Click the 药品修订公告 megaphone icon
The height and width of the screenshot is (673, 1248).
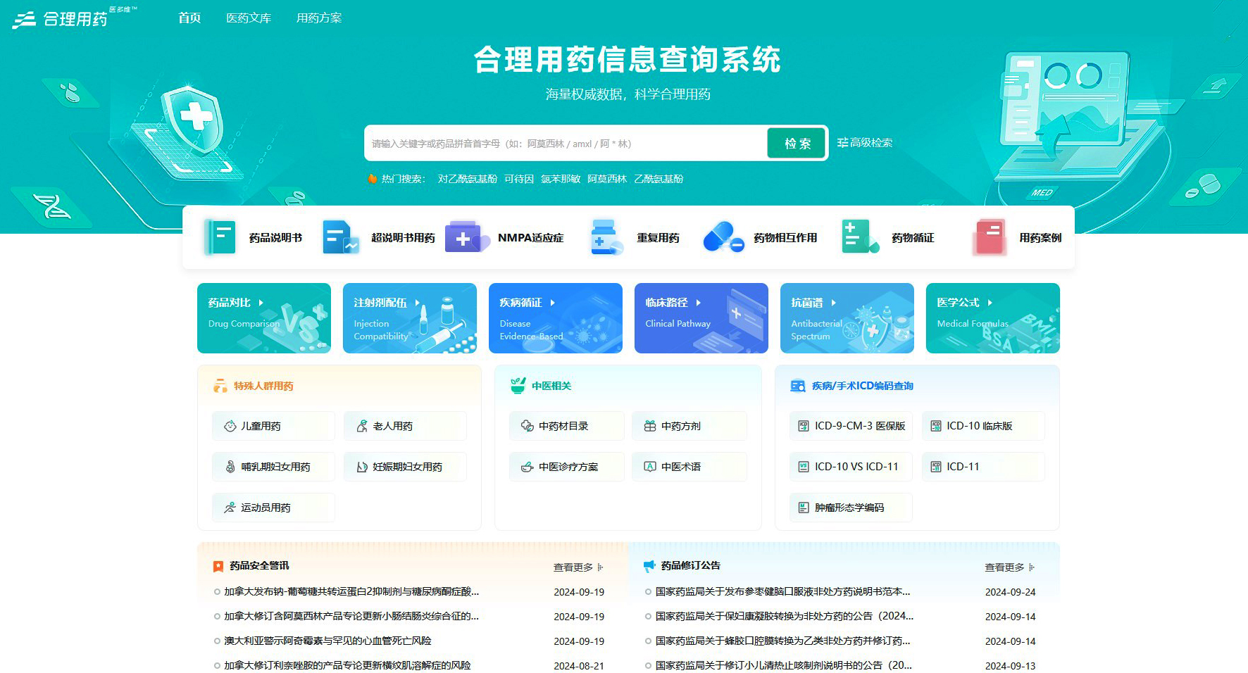click(649, 566)
